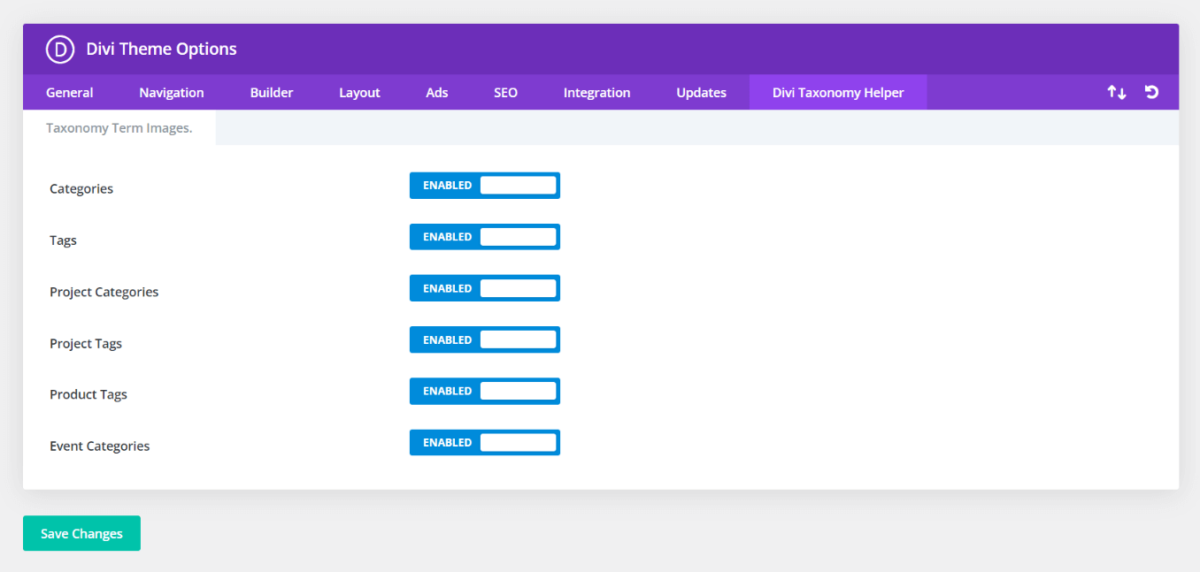Select the Divi Taxonomy Helper tab

pyautogui.click(x=838, y=92)
